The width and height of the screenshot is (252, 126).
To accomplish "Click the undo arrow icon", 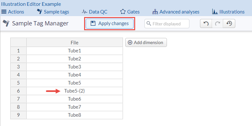I will [206, 24].
